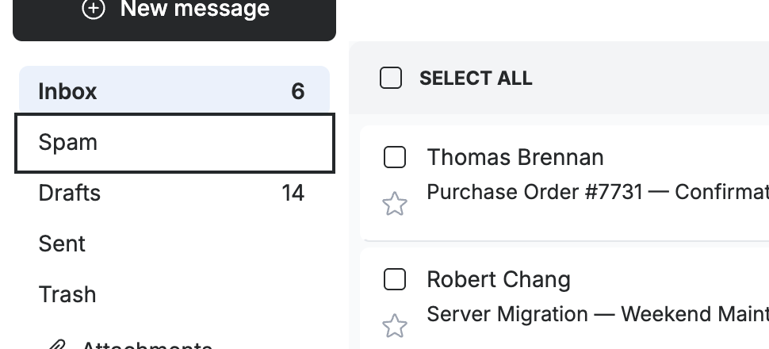The image size is (769, 349).
Task: Check the Robert Chang message checkbox
Action: click(x=394, y=279)
